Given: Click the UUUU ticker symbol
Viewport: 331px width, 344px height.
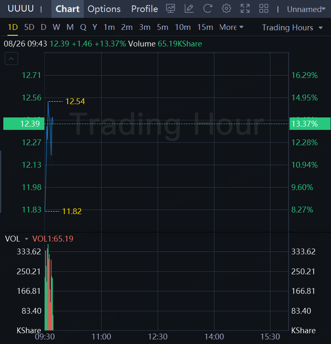Looking at the screenshot, I should [21, 9].
